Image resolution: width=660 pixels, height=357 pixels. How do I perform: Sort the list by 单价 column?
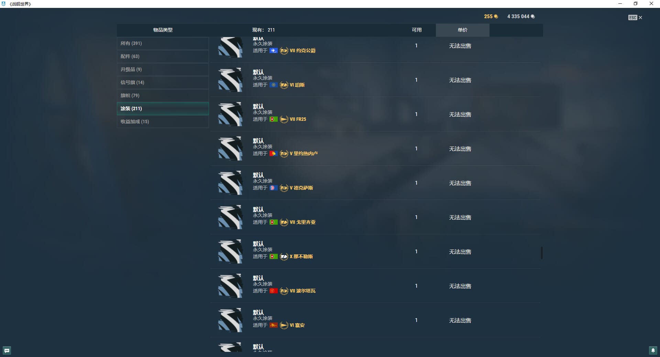coord(462,30)
